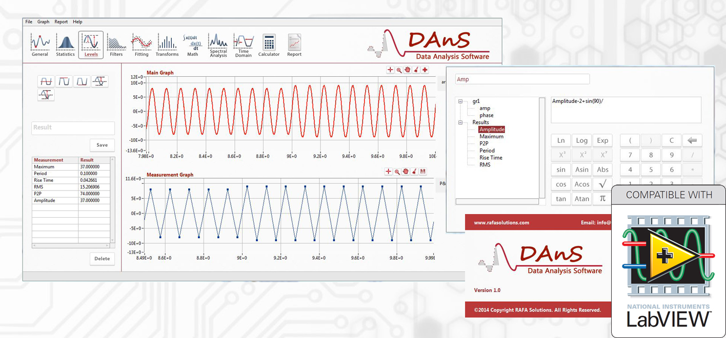Viewport: 726px width, 338px height.
Task: Select the Statistics toolbar icon
Action: 65,45
